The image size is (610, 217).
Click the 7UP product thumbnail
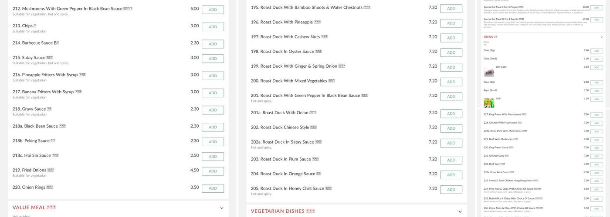point(489,103)
